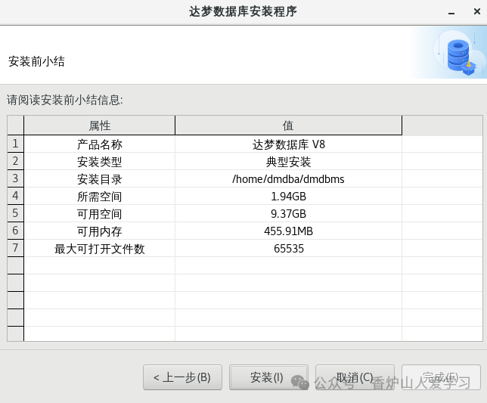
Task: Go back with the 上一步(B) button
Action: 182,377
